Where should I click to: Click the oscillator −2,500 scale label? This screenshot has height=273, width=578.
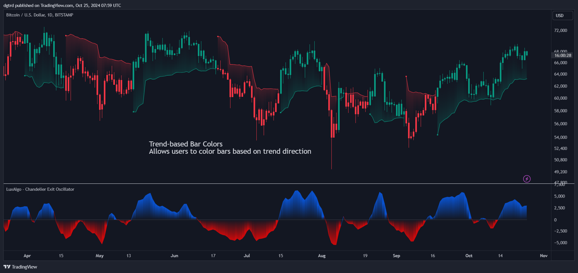561,231
